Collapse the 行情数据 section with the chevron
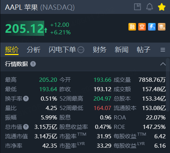The height and width of the screenshot is (153, 170). coord(163,64)
